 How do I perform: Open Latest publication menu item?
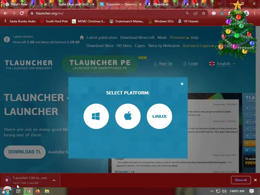point(102,38)
